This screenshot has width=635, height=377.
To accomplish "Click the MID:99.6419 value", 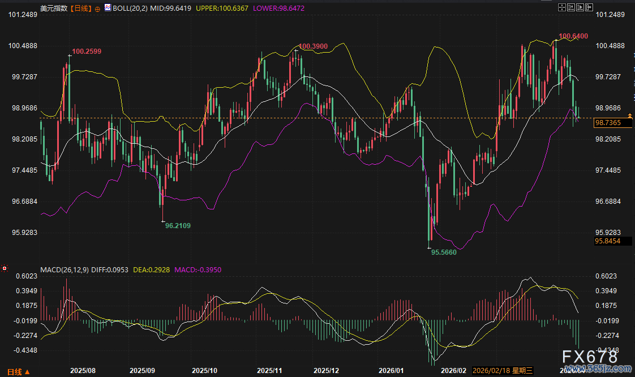I will 170,8.
